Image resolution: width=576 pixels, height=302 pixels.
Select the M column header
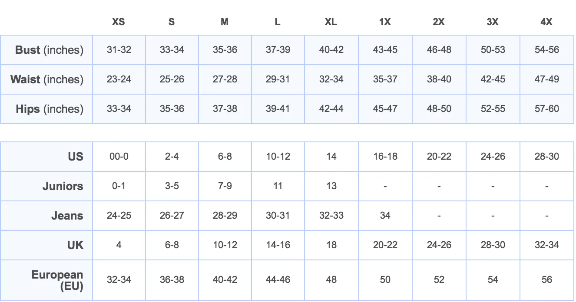(x=225, y=22)
